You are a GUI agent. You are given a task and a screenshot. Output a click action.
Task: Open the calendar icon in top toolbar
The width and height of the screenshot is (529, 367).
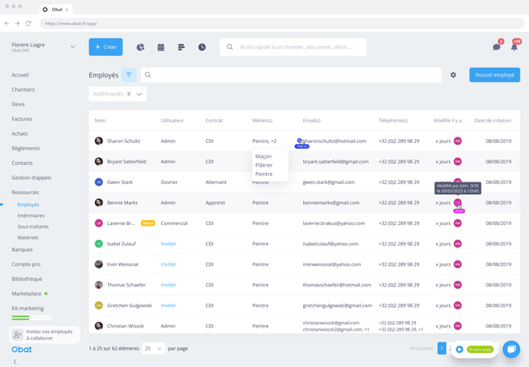[161, 47]
